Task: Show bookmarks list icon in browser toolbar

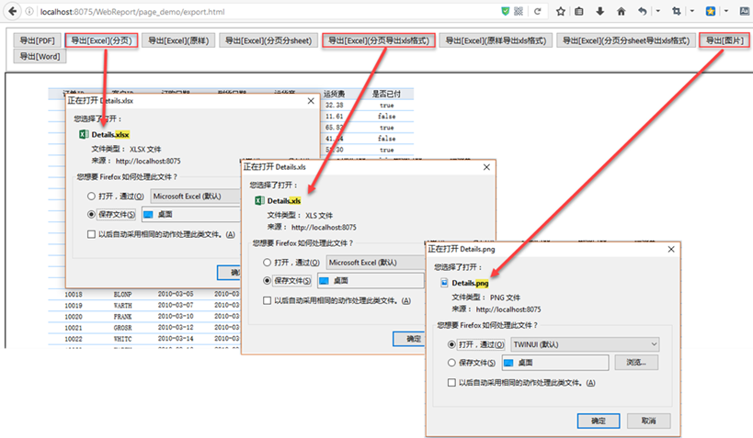Action: tap(579, 12)
